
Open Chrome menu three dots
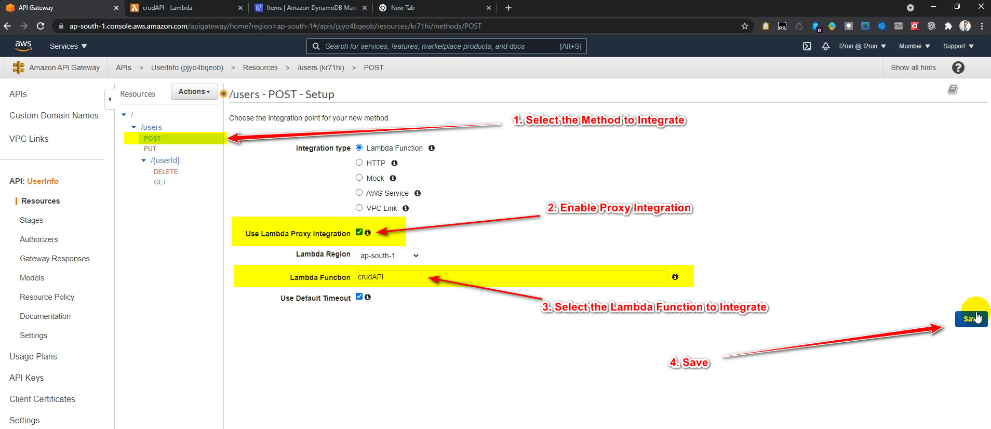coord(982,26)
